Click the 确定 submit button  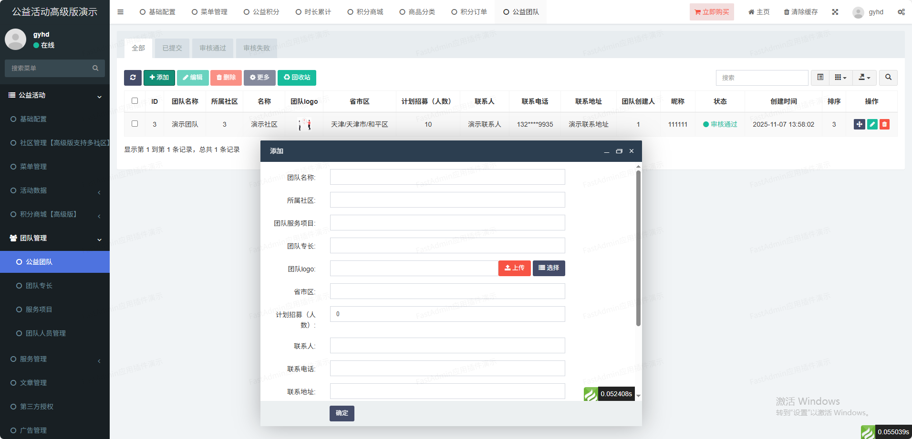pos(342,413)
